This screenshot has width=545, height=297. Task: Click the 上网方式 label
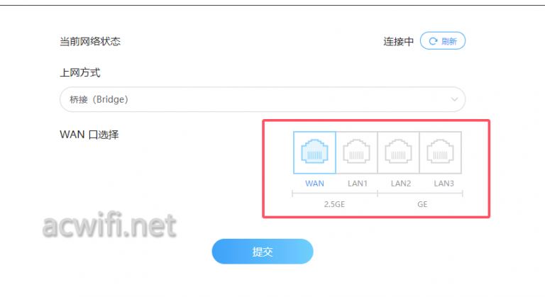(x=80, y=72)
